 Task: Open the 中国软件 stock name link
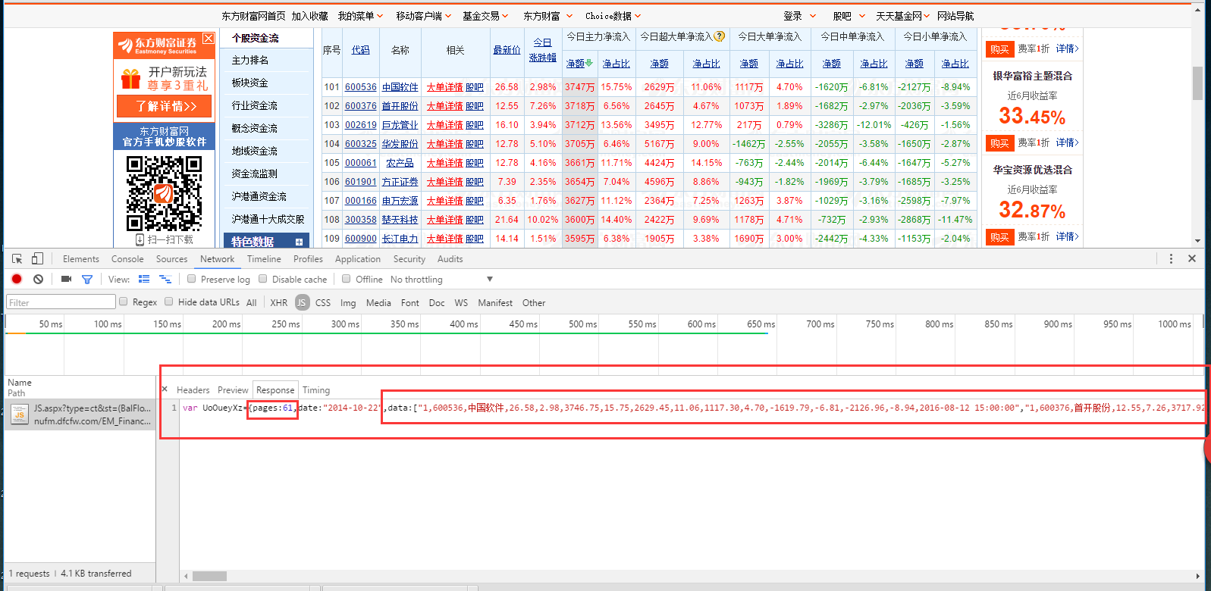[x=400, y=87]
